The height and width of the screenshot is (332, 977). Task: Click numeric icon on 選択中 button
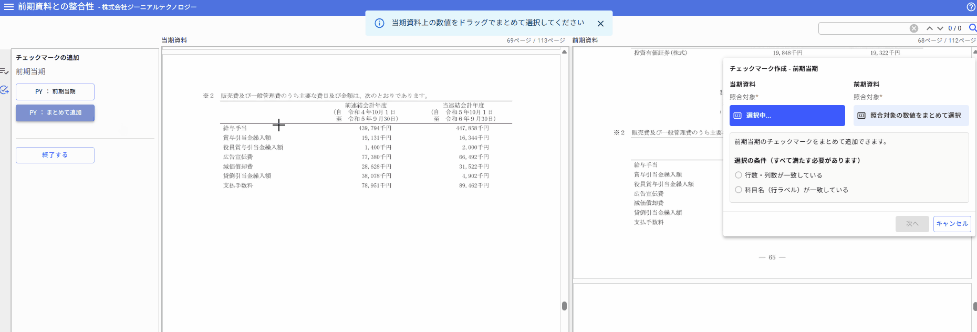[737, 116]
